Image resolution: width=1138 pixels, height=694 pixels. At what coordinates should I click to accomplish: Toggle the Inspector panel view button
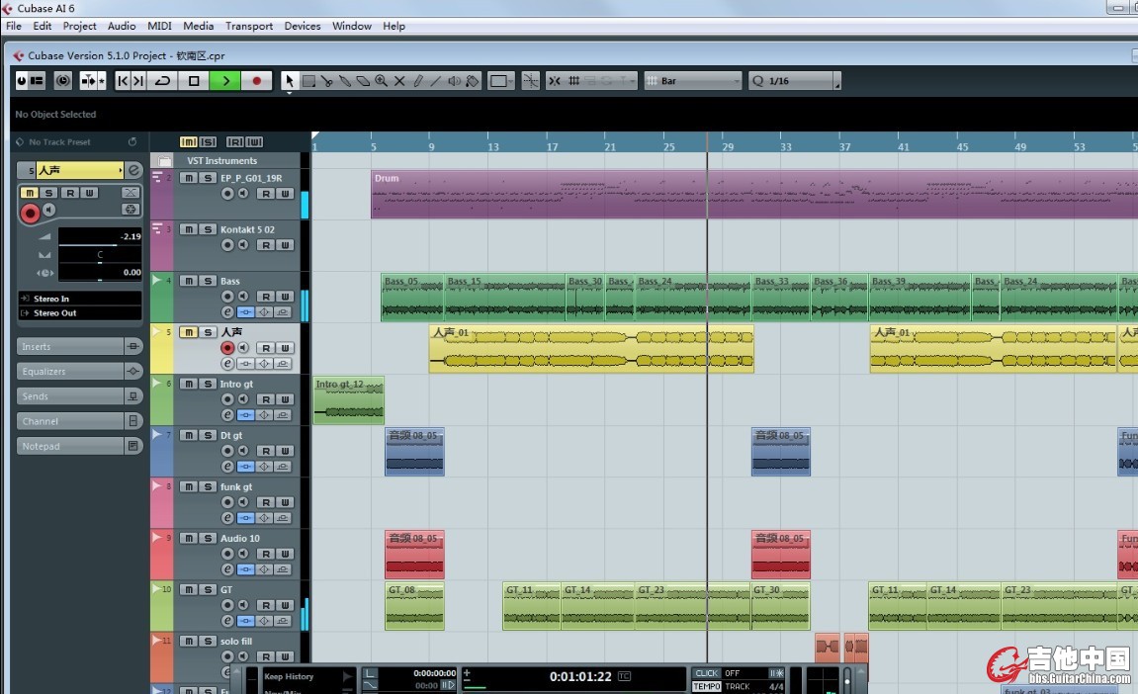37,81
